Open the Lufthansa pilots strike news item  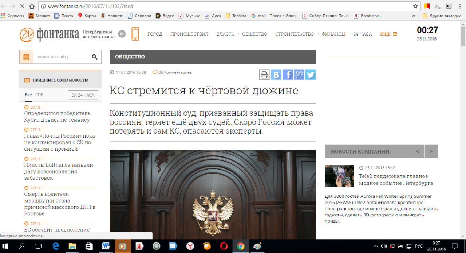coord(59,171)
